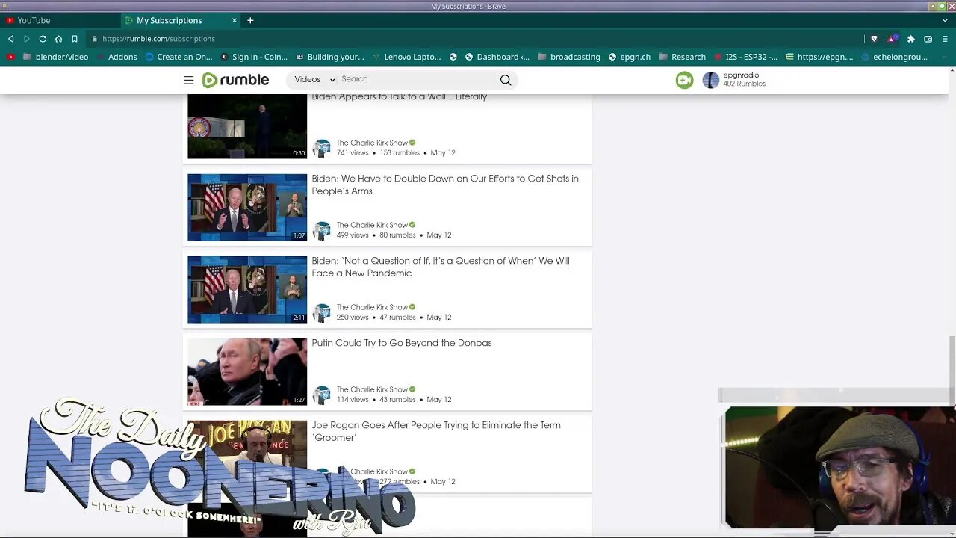The height and width of the screenshot is (538, 956).
Task: Open Joe Rogan 'Groomer' video title
Action: (436, 431)
